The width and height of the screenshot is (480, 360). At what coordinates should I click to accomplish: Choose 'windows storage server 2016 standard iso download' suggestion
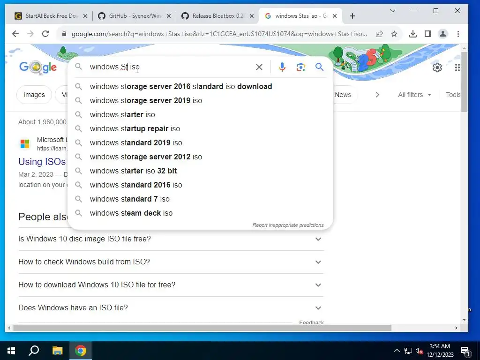[x=200, y=87]
